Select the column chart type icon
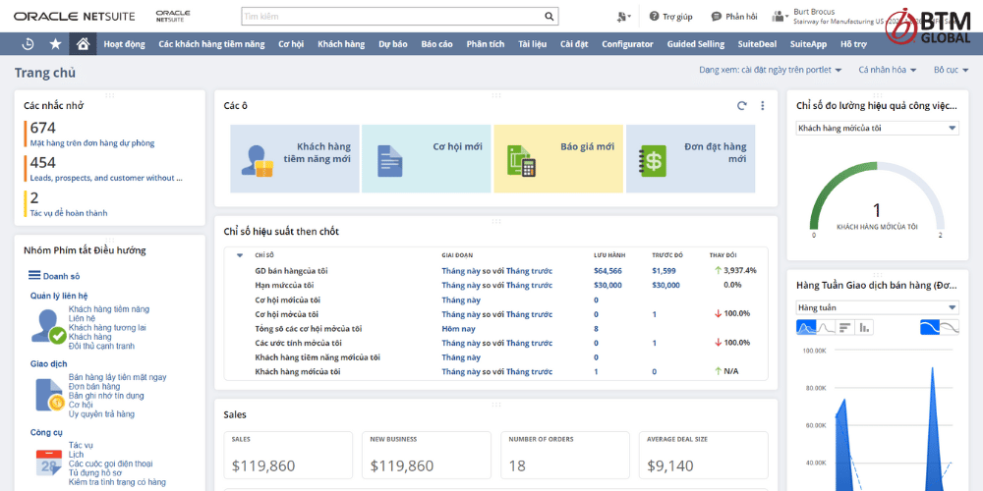 tap(864, 327)
